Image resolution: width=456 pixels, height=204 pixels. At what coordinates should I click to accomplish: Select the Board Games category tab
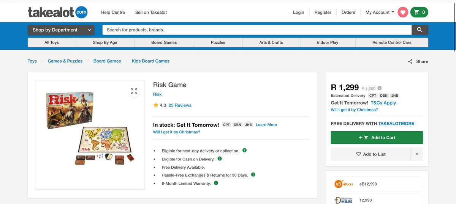164,42
